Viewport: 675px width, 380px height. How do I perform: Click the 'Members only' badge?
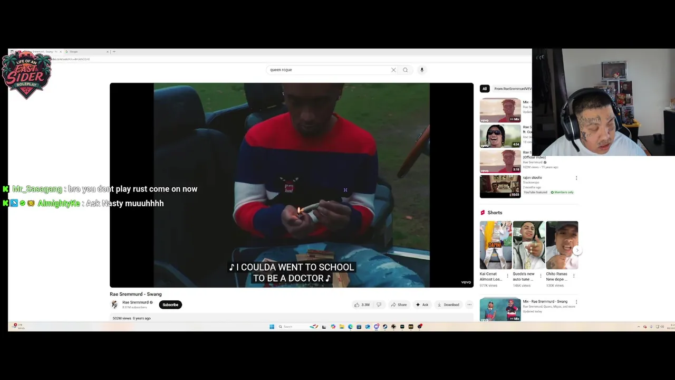(x=562, y=192)
